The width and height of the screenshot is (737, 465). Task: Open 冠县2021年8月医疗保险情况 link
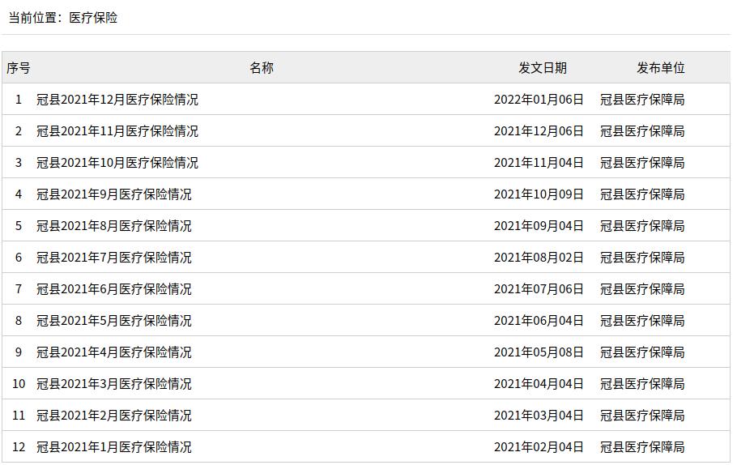pyautogui.click(x=113, y=226)
